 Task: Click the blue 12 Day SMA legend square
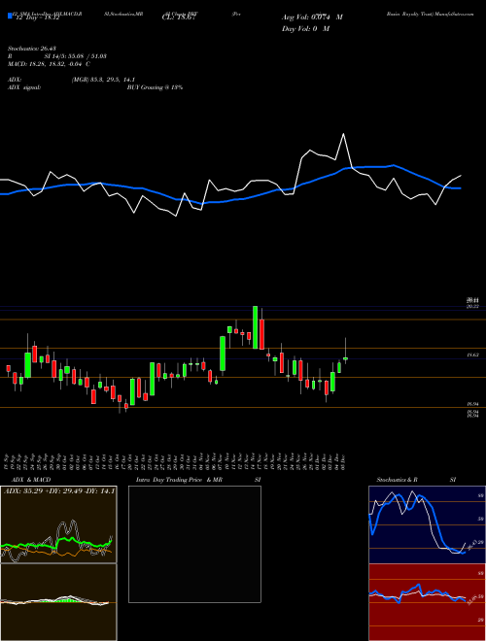[10, 17]
